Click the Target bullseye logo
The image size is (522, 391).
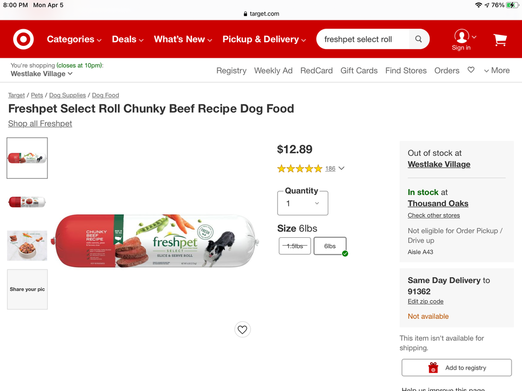coord(23,39)
